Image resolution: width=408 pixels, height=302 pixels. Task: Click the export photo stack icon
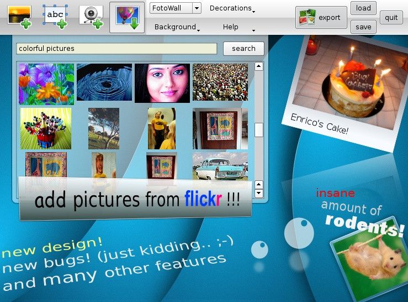307,18
